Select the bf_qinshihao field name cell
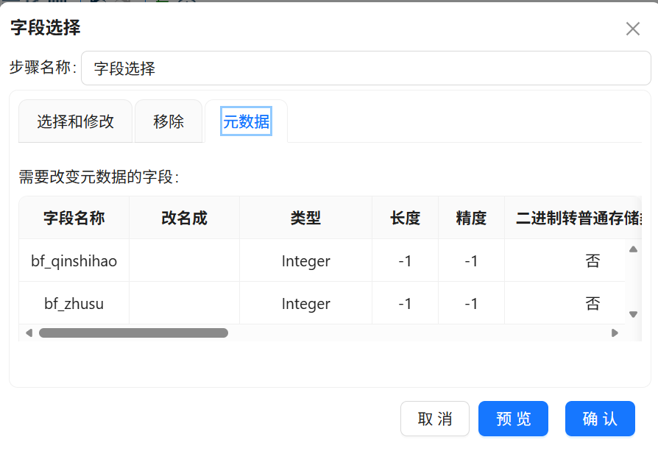This screenshot has width=658, height=451. [74, 260]
